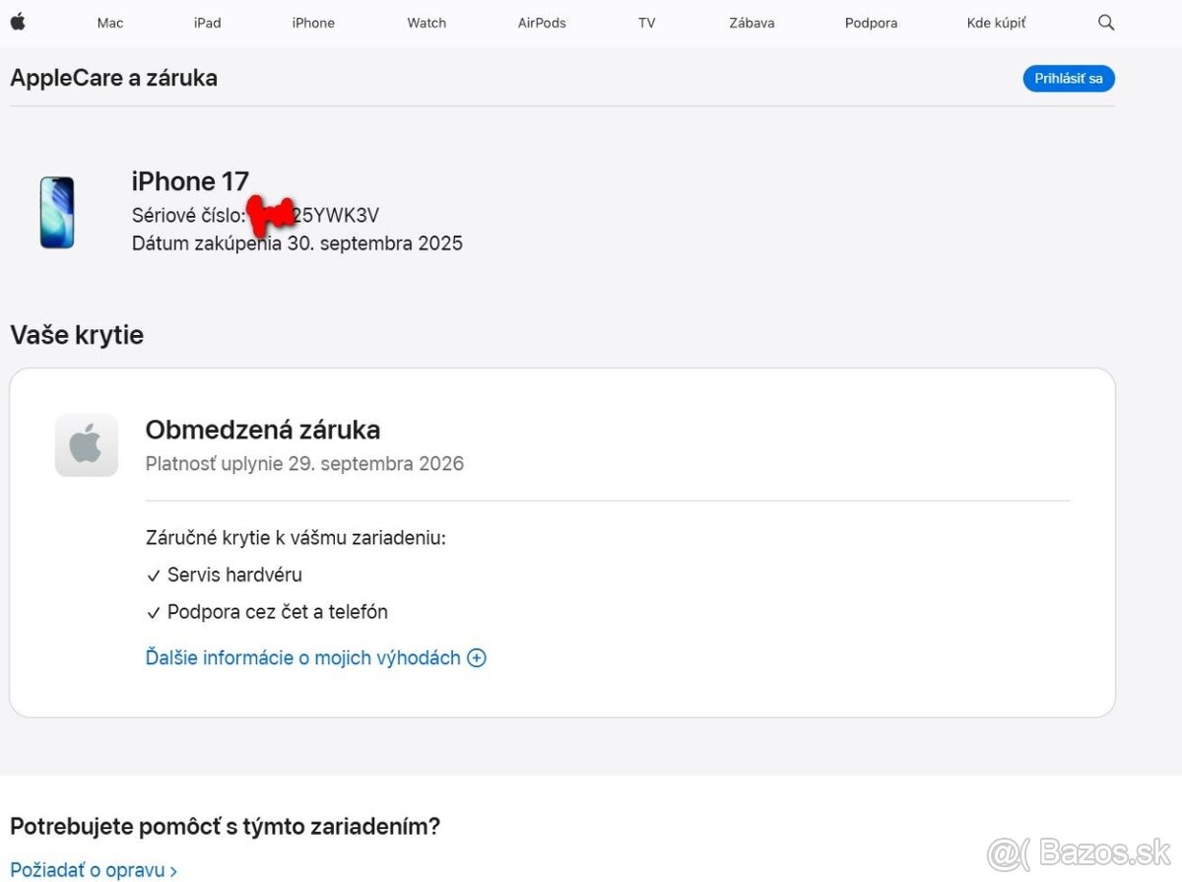Open the Zábava menu

coord(752,23)
